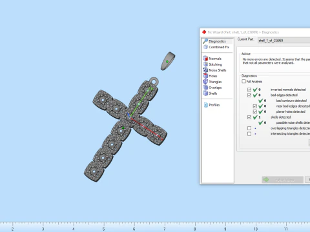This screenshot has height=232, width=310.
Task: Click green check beside planar holes count
Action: pos(261,111)
